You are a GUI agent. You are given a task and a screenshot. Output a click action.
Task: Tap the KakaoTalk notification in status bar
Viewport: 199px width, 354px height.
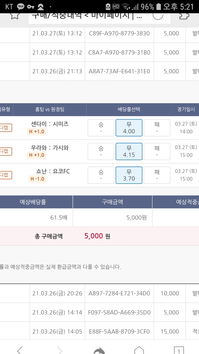(21, 6)
